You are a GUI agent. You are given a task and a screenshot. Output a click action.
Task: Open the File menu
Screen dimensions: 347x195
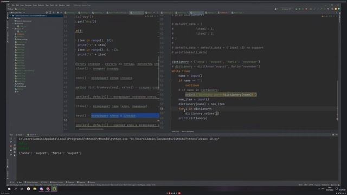[x=13, y=5]
